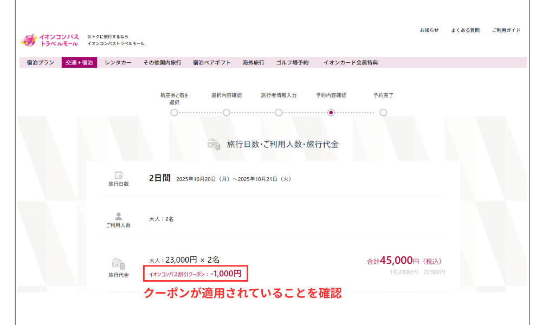Click the 旅行日数・ご利用人数・旅行代金 heading
The height and width of the screenshot is (325, 542).
pyautogui.click(x=282, y=145)
